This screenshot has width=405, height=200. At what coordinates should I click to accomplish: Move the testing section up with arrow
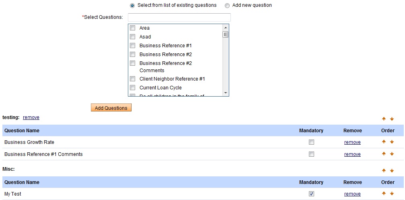point(384,119)
